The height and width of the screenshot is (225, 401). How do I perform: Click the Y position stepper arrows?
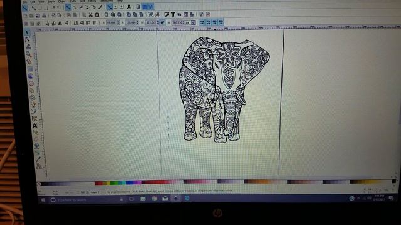click(x=138, y=23)
